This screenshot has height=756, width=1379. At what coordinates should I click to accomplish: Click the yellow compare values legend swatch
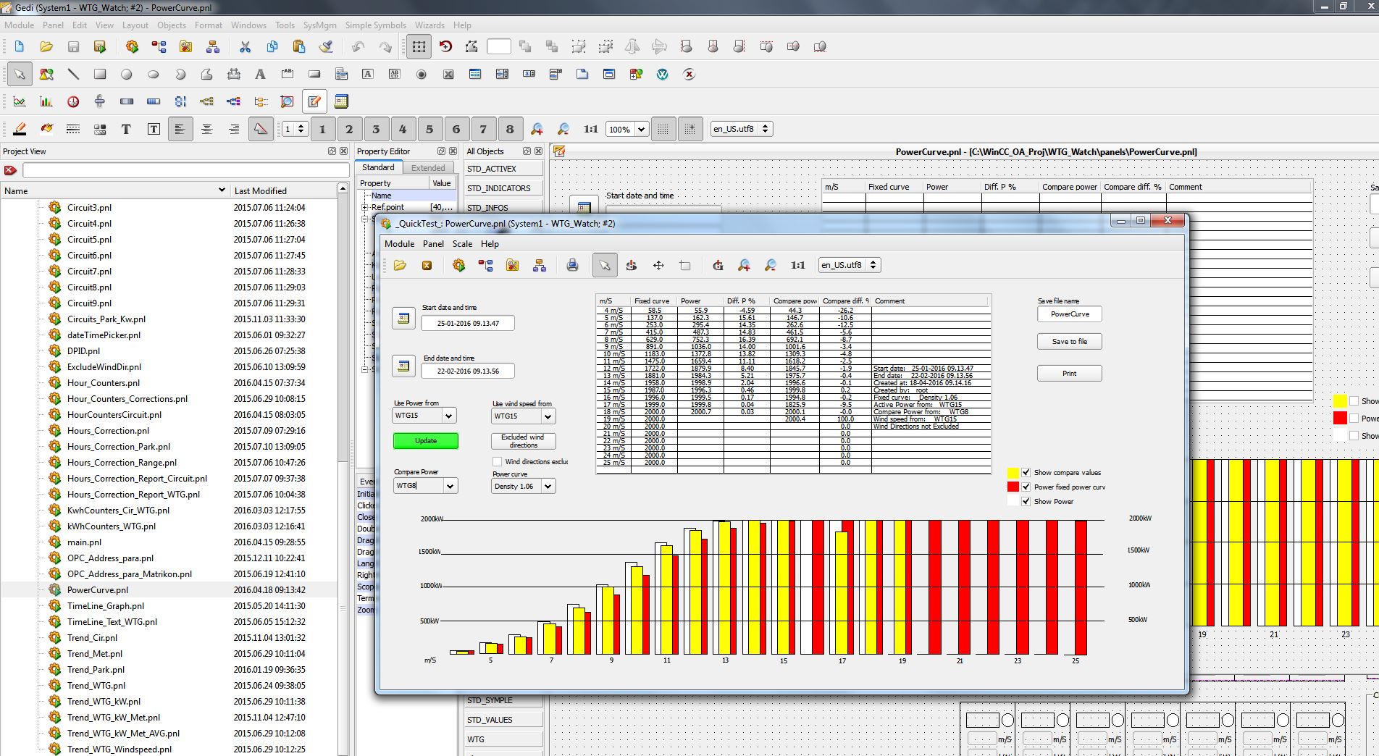click(1013, 472)
